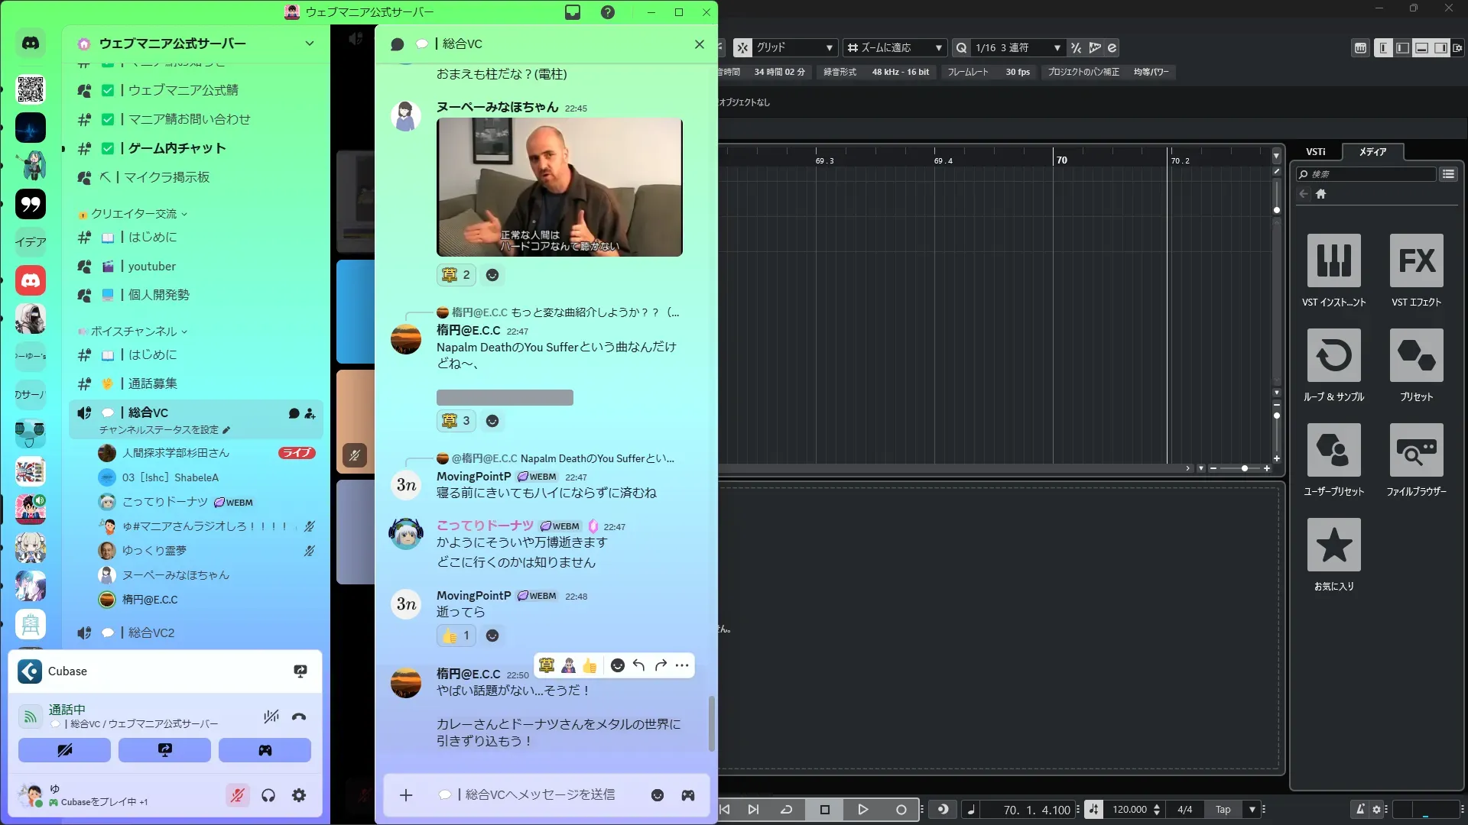This screenshot has width=1468, height=825.
Task: Open the VST Instruments media tile
Action: point(1333,261)
